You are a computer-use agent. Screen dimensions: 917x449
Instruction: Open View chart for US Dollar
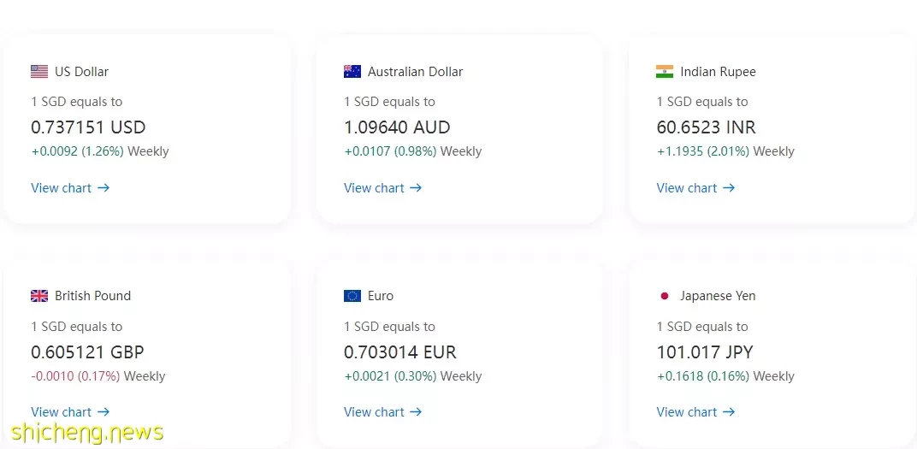70,187
